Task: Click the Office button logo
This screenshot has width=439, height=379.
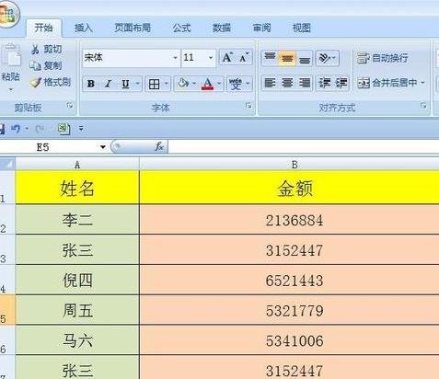Action: tap(7, 13)
